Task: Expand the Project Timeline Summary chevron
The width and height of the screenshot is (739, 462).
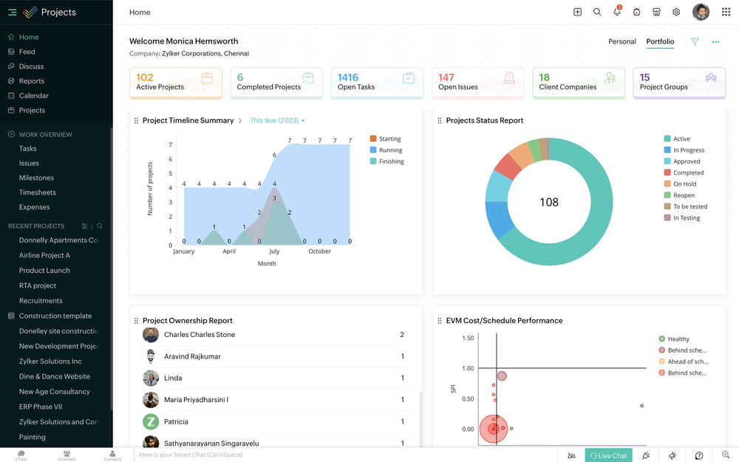Action: pos(240,120)
